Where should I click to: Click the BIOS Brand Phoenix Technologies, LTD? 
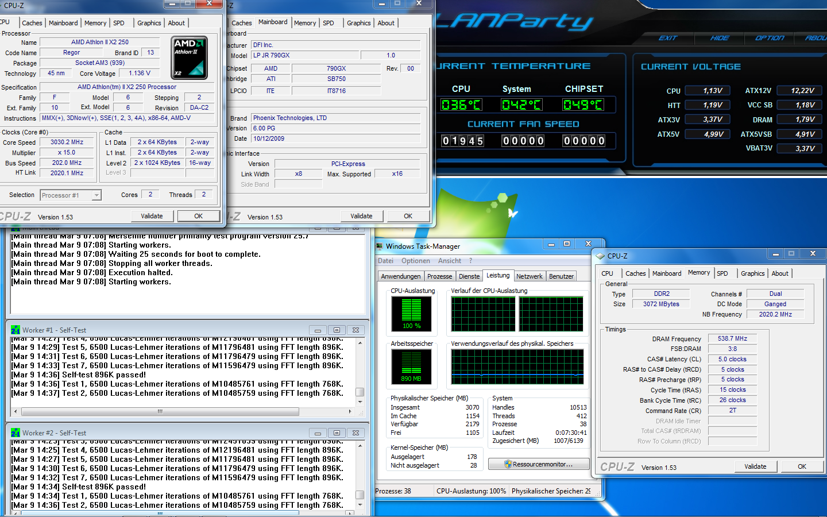click(x=336, y=118)
